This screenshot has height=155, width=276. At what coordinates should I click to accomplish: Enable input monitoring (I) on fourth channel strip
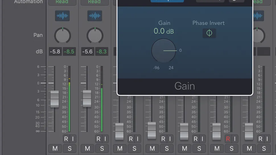coord(170,139)
